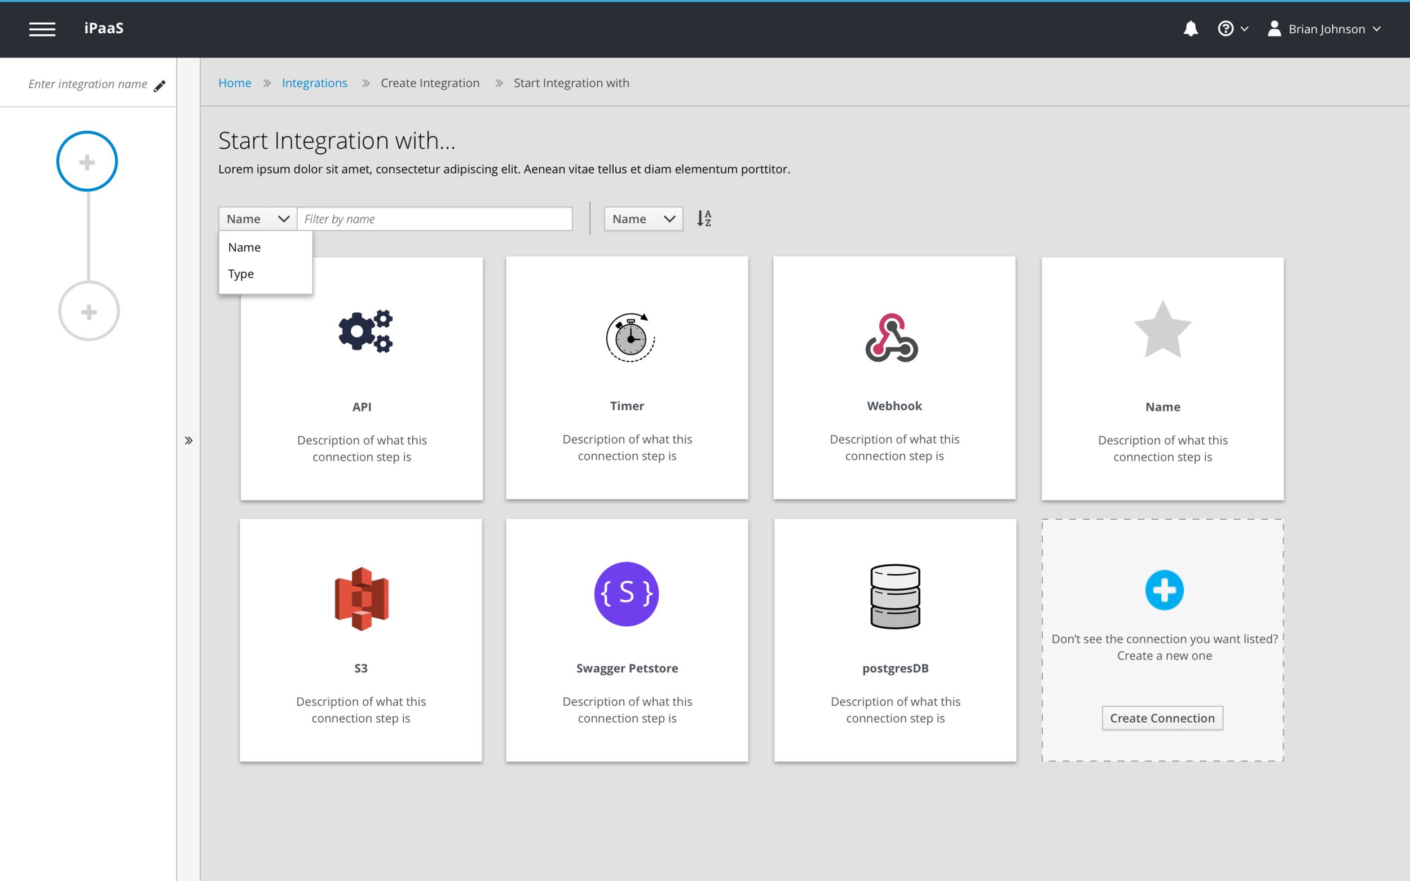This screenshot has width=1410, height=881.
Task: Select the star placeholder icon
Action: pyautogui.click(x=1162, y=330)
